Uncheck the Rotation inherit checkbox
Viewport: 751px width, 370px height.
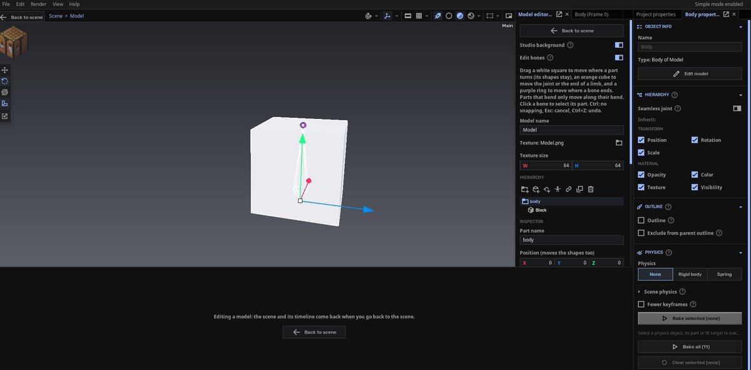coord(695,140)
